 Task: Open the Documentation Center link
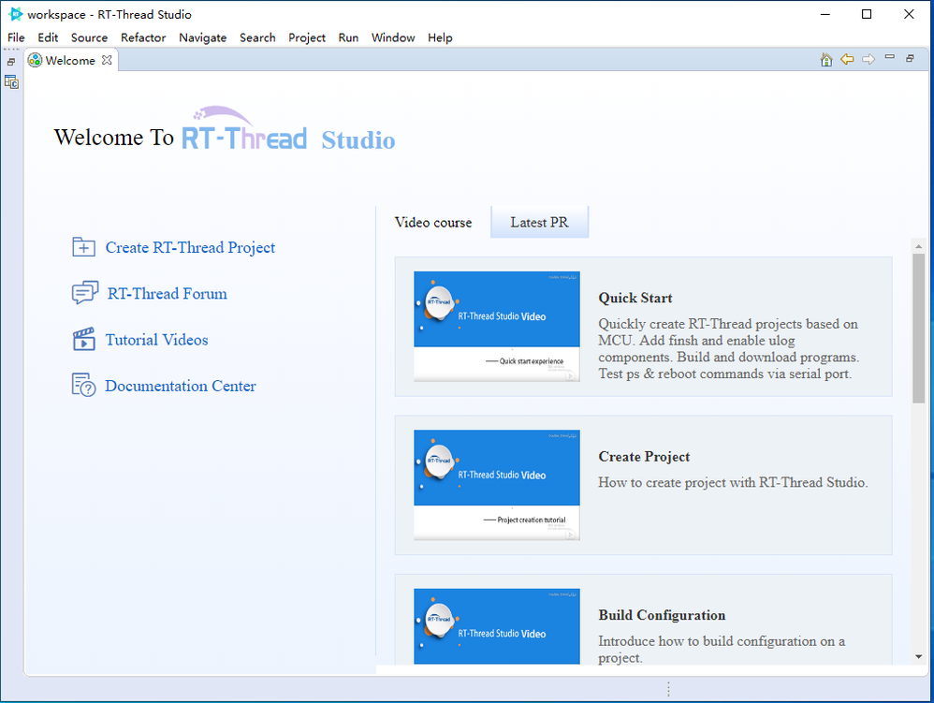[181, 386]
